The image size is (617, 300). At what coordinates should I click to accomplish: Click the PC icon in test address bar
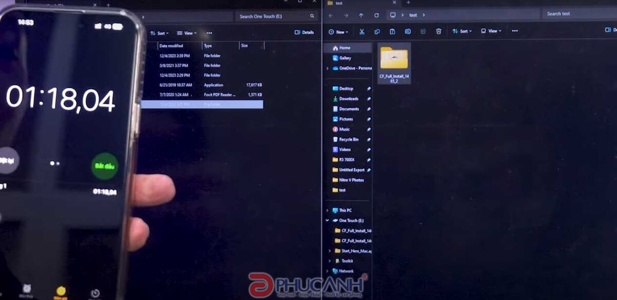click(393, 15)
